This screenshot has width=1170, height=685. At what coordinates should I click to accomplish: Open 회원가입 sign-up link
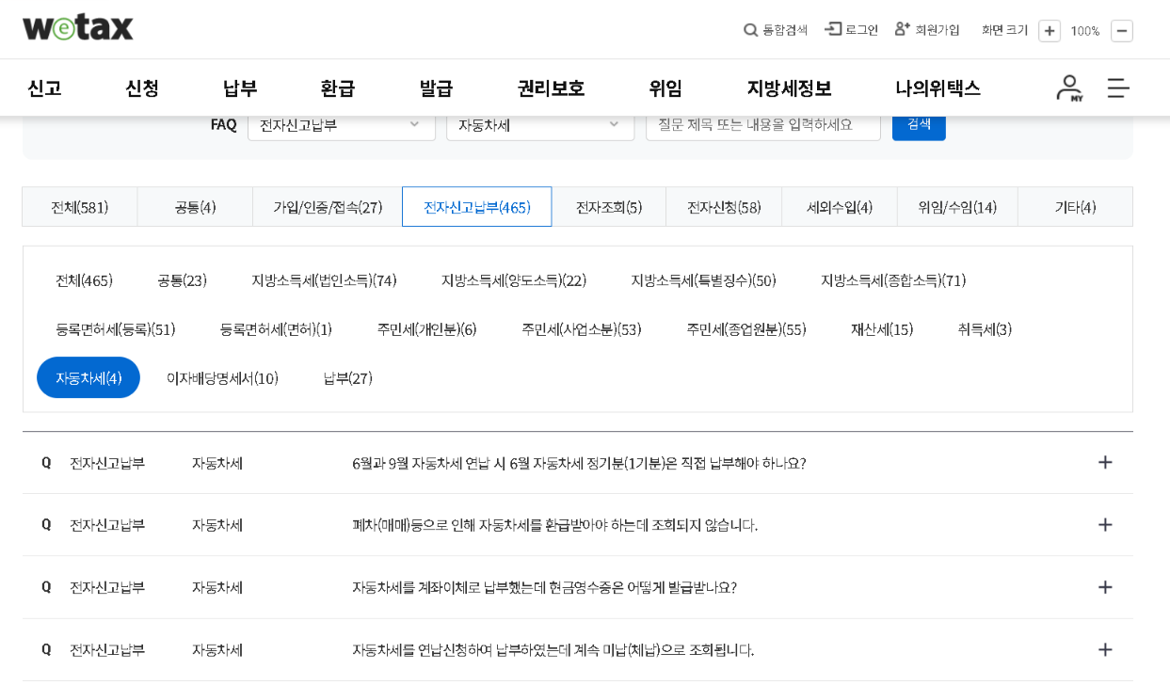pos(927,30)
